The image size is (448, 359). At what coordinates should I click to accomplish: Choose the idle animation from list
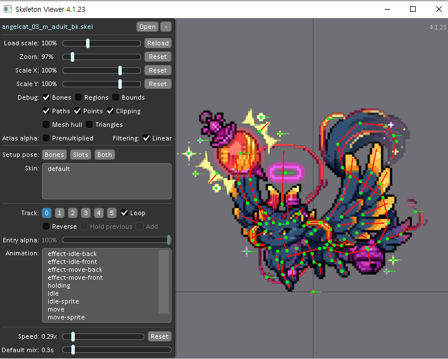(53, 293)
